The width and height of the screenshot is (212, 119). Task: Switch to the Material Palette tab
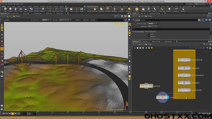tap(156, 41)
